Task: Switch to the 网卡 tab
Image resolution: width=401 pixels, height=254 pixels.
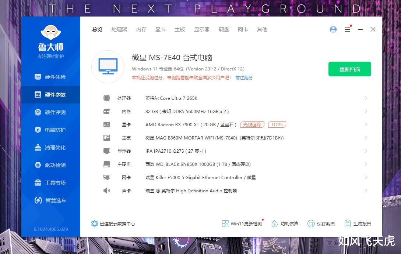Action: 243,30
